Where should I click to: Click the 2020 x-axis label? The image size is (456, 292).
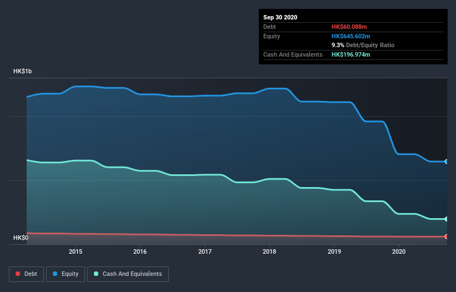[399, 251]
